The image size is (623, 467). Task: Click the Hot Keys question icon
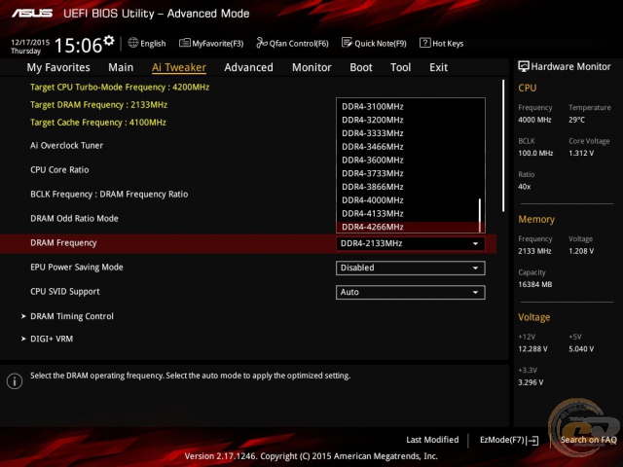[424, 43]
